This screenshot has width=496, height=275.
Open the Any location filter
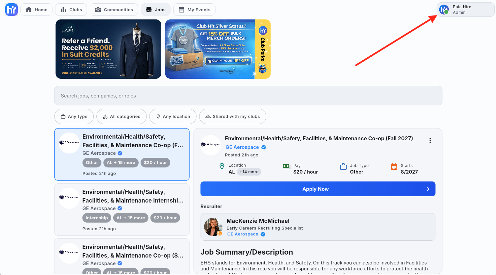click(173, 117)
